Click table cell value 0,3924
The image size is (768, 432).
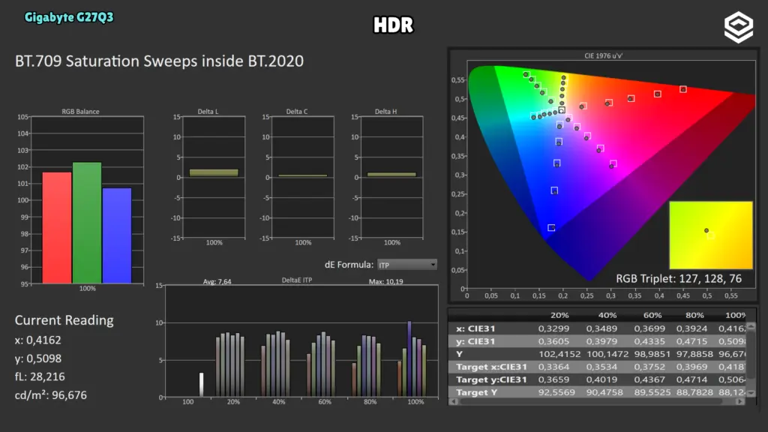(691, 328)
